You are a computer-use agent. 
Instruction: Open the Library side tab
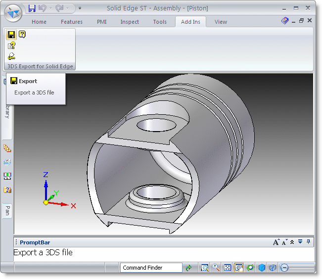(7, 111)
